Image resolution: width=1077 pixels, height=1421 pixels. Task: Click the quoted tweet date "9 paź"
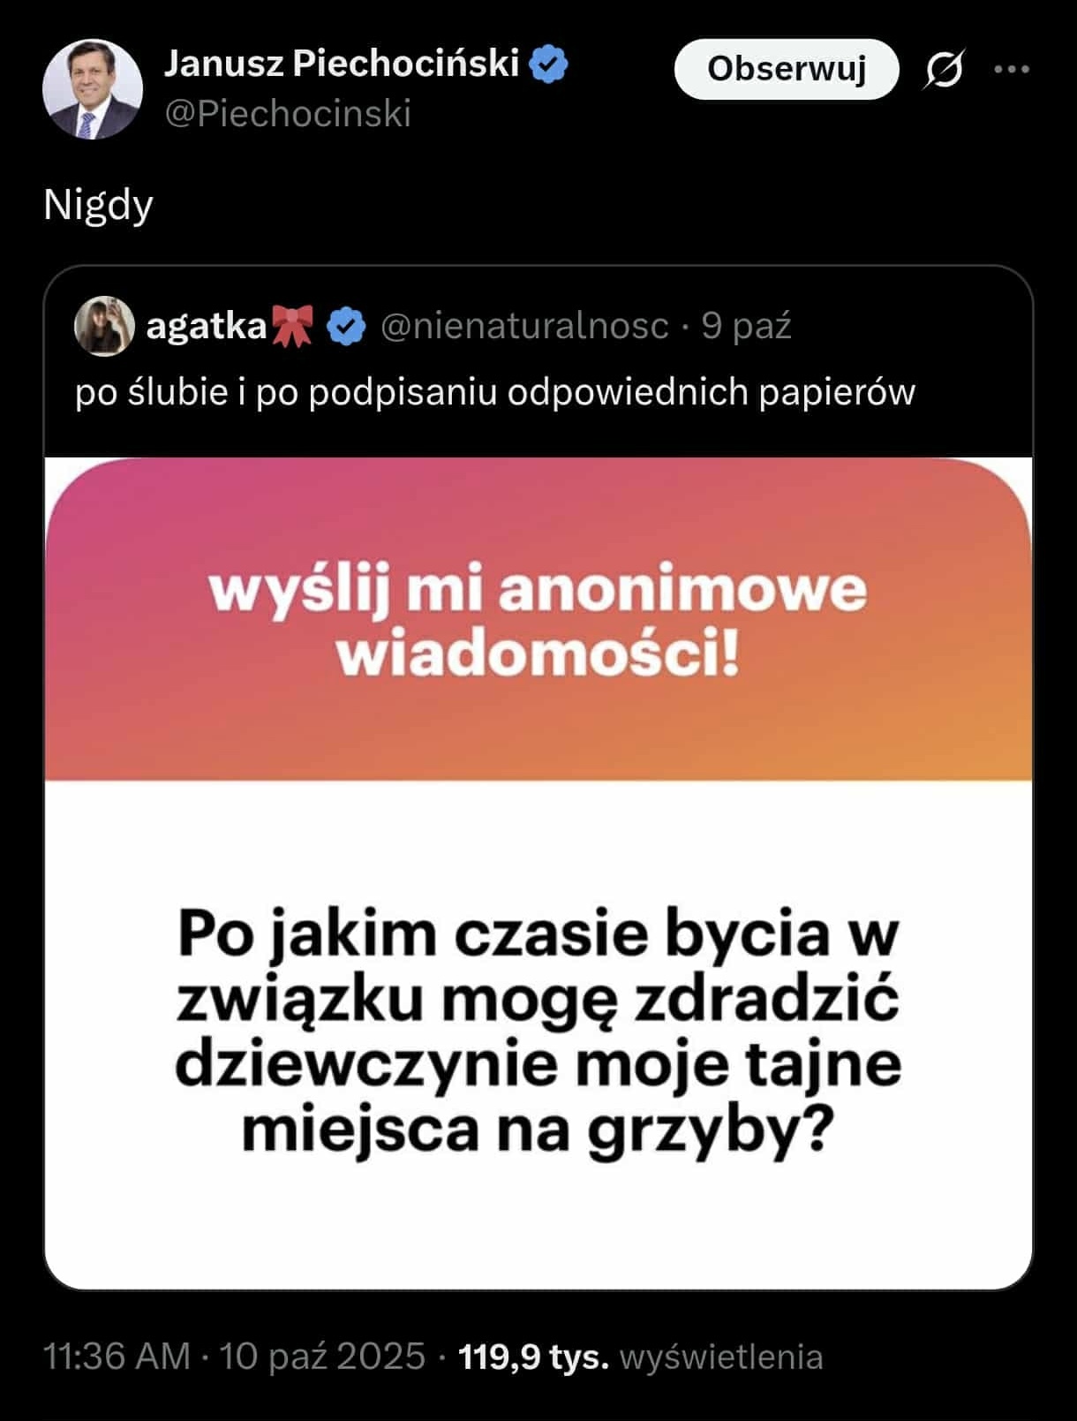click(746, 326)
